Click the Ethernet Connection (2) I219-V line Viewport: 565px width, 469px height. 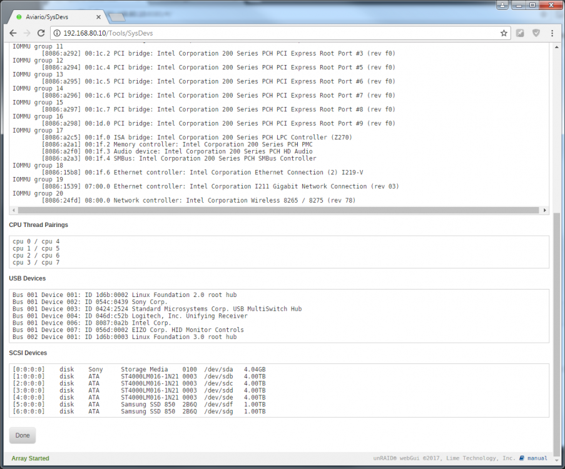203,173
